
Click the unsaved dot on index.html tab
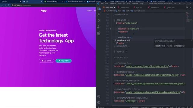pos(114,7)
